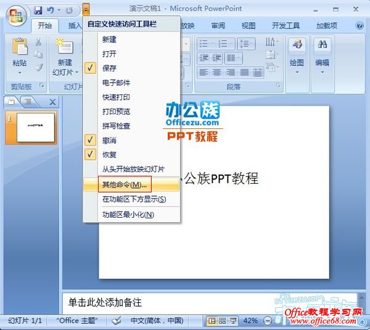Click the 中文(简体，中国) language indicator
This screenshot has height=330, width=370.
pos(157,321)
